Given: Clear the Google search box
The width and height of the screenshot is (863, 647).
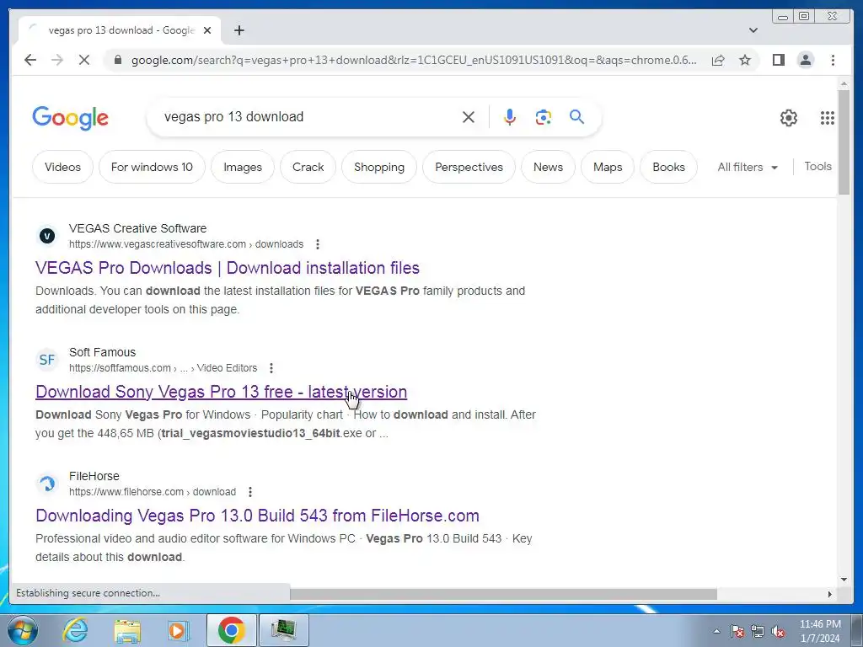Looking at the screenshot, I should click(x=468, y=116).
